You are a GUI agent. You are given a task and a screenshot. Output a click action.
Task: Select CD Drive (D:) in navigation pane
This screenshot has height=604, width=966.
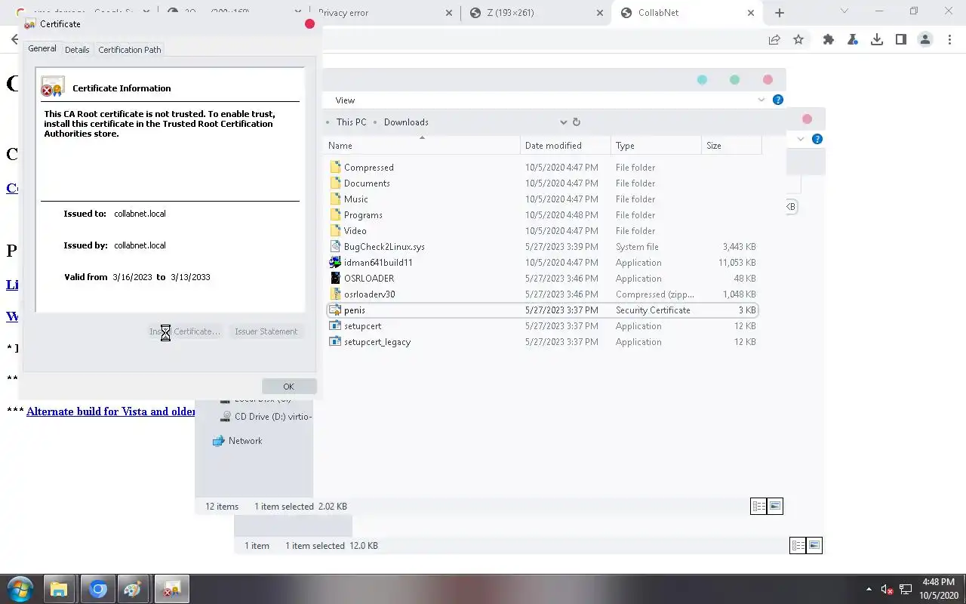point(266,417)
